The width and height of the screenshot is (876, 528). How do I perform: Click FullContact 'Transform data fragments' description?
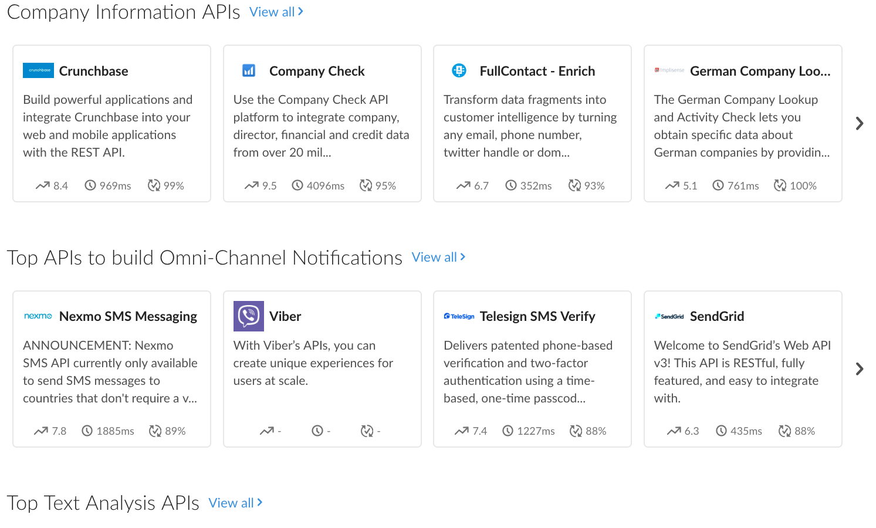point(530,126)
